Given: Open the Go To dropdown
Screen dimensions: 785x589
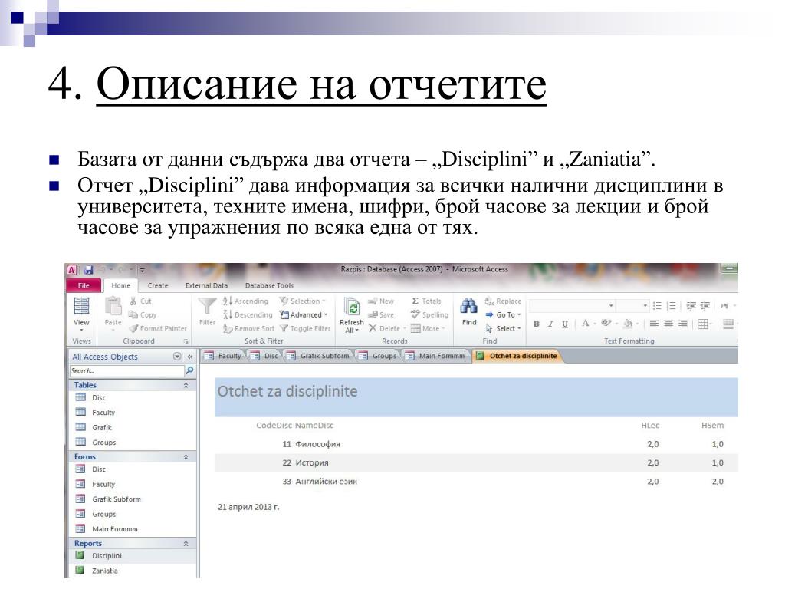Looking at the screenshot, I should click(504, 314).
